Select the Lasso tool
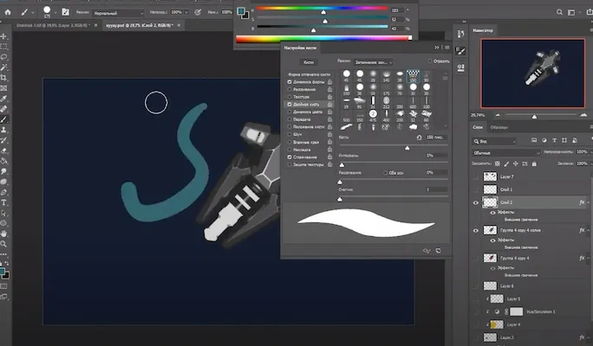This screenshot has height=346, width=593. tap(4, 56)
